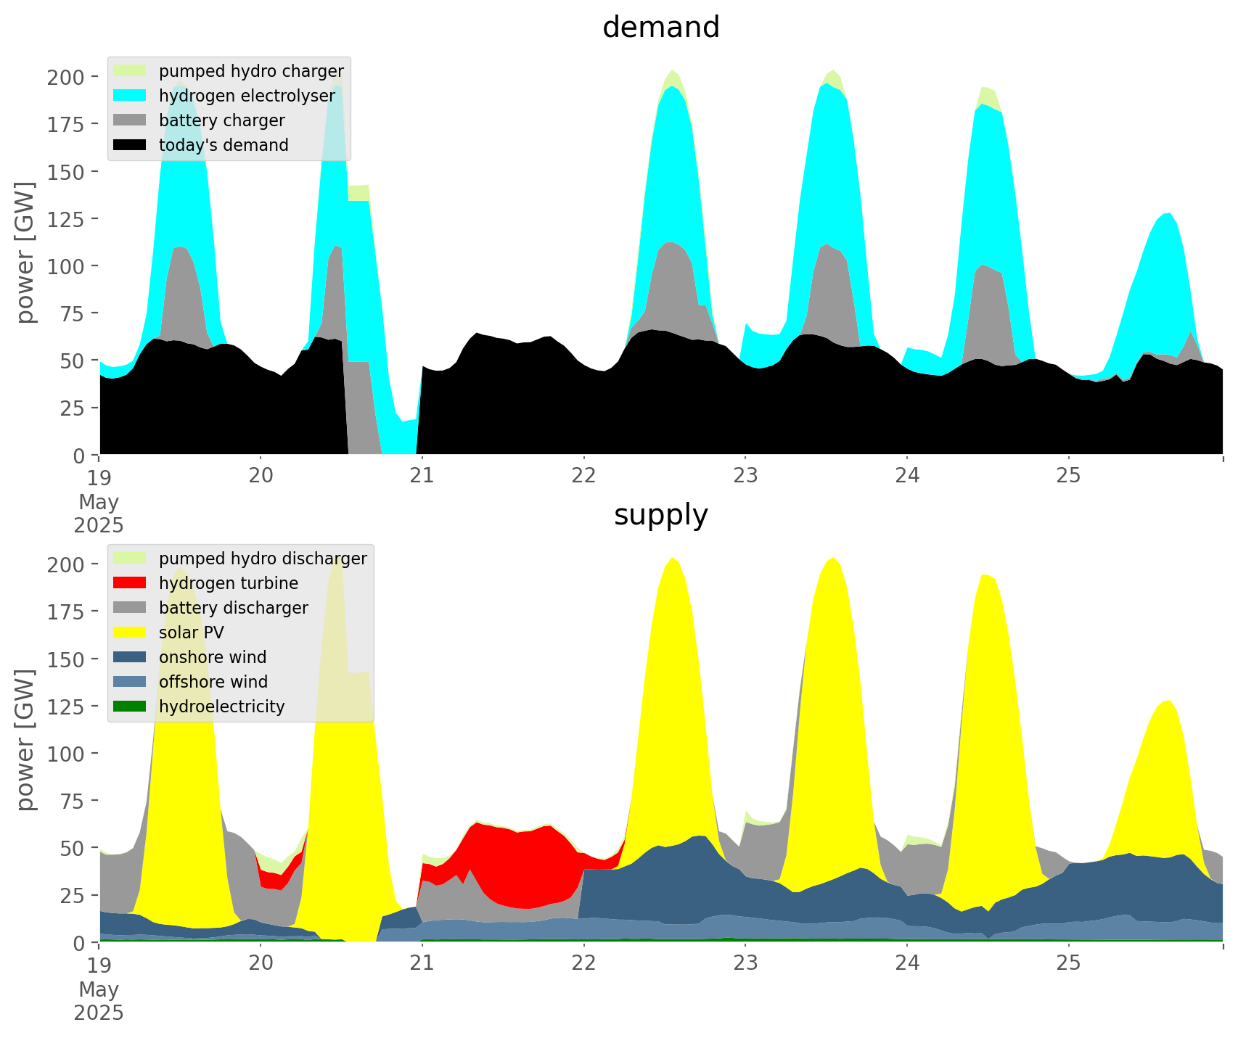The width and height of the screenshot is (1238, 1038).
Task: Click 'May 2025' label under demand chart
Action: [x=99, y=514]
